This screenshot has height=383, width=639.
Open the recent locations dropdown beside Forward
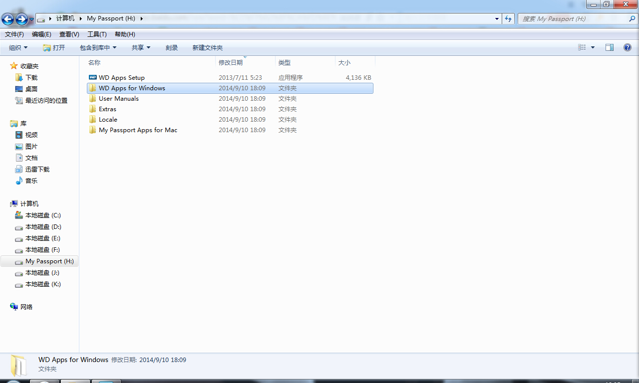pyautogui.click(x=32, y=19)
